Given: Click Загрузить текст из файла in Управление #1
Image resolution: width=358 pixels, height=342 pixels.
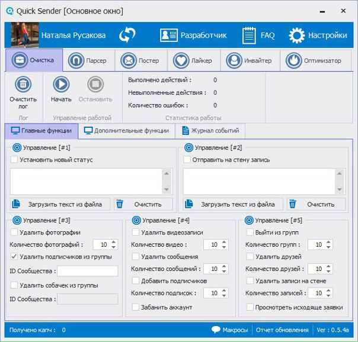Looking at the screenshot, I should [60, 204].
